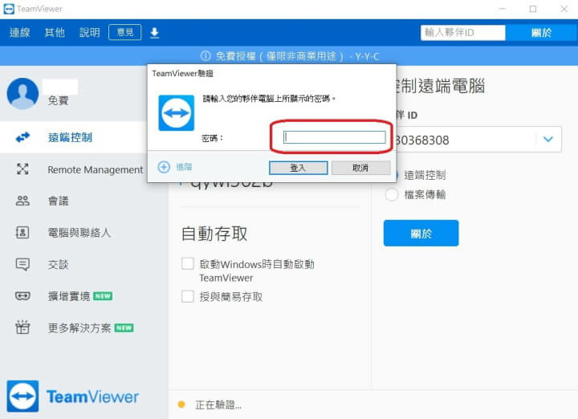The height and width of the screenshot is (419, 578).
Task: Click the NEW badge beside 擴增實境
Action: [x=103, y=296]
